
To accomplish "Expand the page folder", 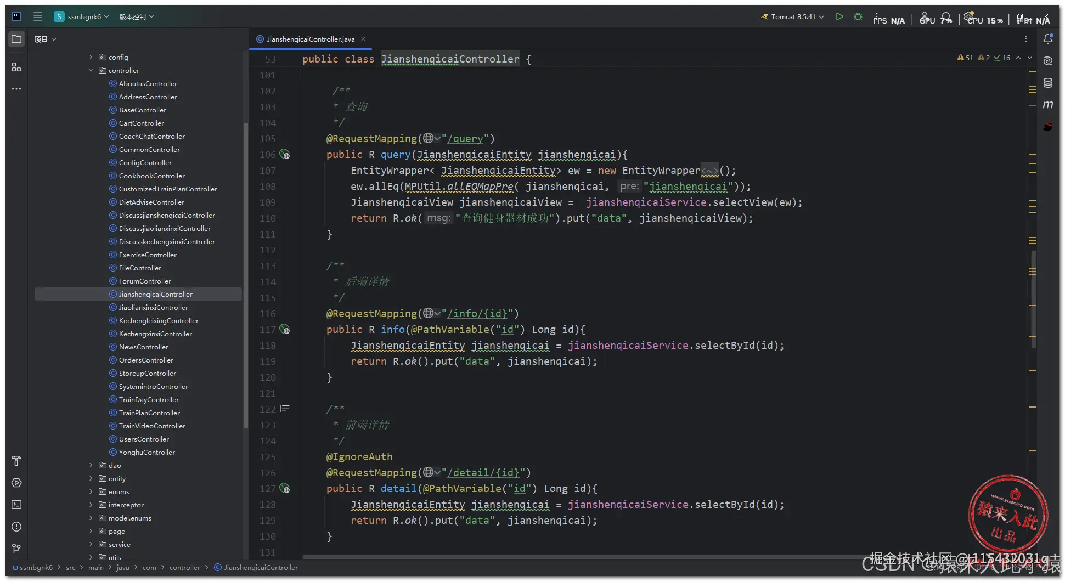I will tap(91, 531).
